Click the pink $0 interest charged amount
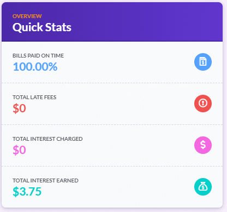Image resolution: width=227 pixels, height=212 pixels. (19, 150)
